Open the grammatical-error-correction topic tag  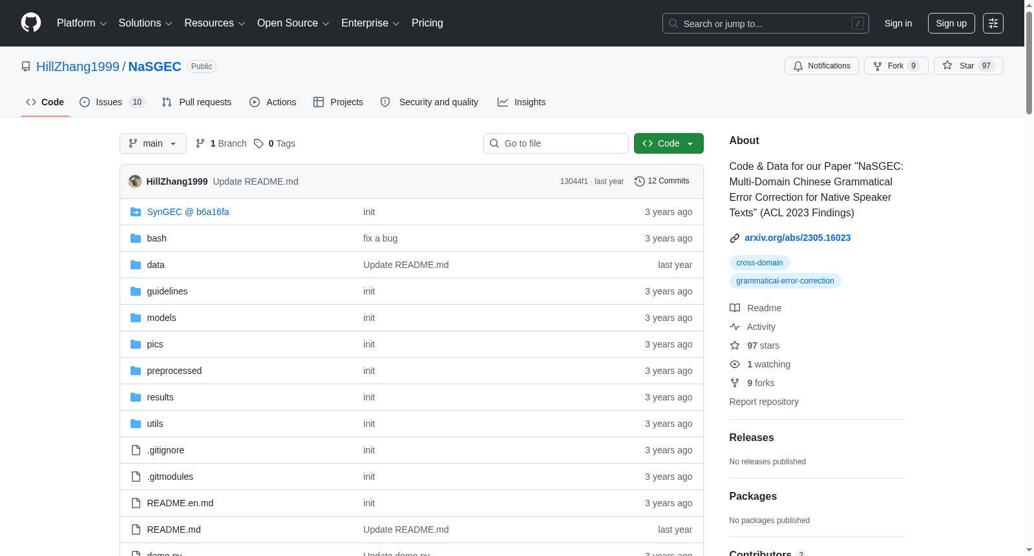(x=785, y=281)
